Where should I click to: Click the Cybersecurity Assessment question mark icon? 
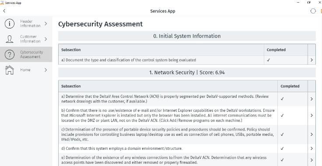[x=10, y=55]
